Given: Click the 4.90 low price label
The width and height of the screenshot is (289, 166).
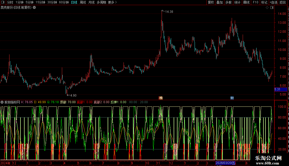Looking at the screenshot, I should coord(73,95).
